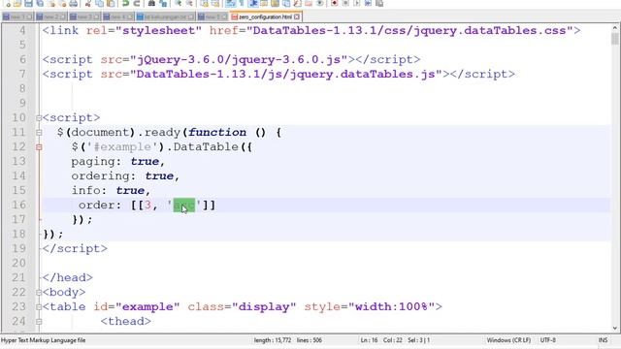Viewport: 621px width, 349px height.
Task: Click the Paste toolbar icon
Action: click(x=111, y=4)
